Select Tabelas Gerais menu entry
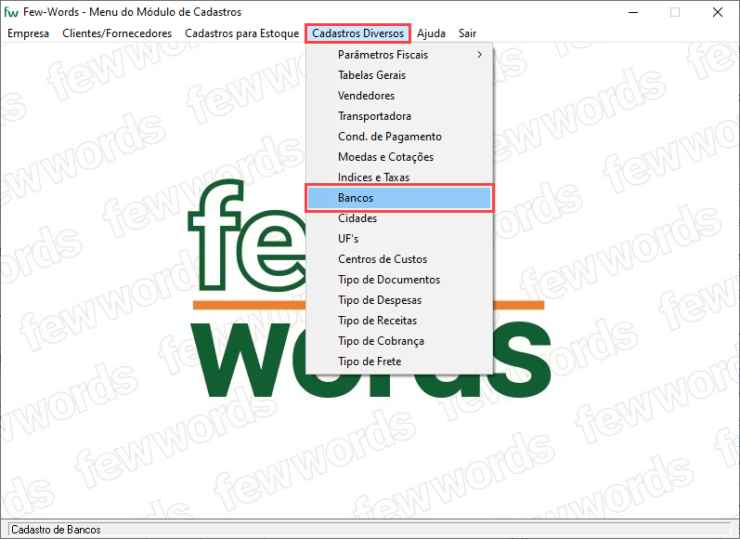Viewport: 740px width, 539px height. click(x=399, y=75)
